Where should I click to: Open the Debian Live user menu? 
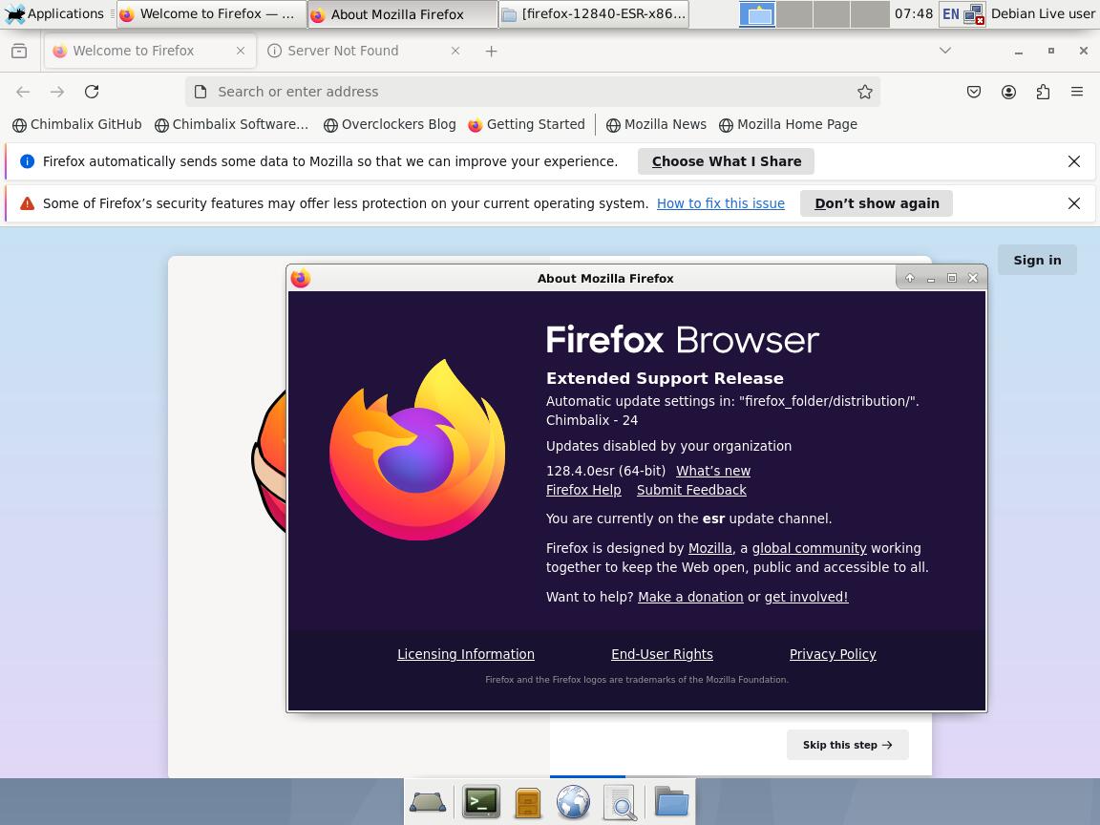[x=1043, y=13]
